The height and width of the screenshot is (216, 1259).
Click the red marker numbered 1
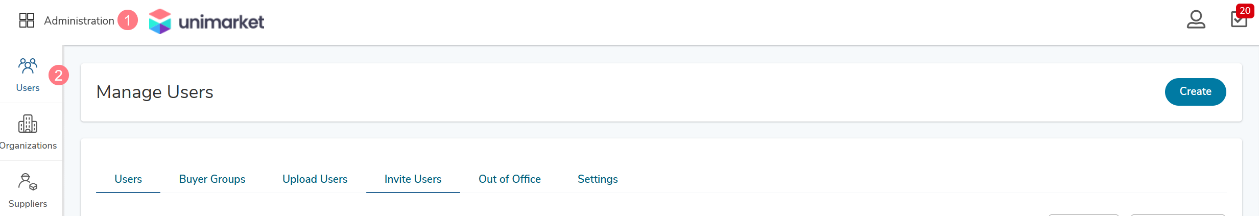pos(128,20)
